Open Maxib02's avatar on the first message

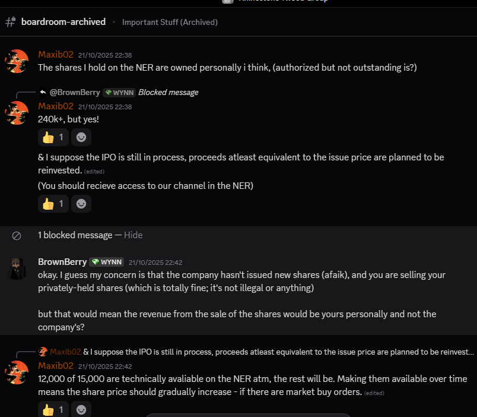coord(17,61)
